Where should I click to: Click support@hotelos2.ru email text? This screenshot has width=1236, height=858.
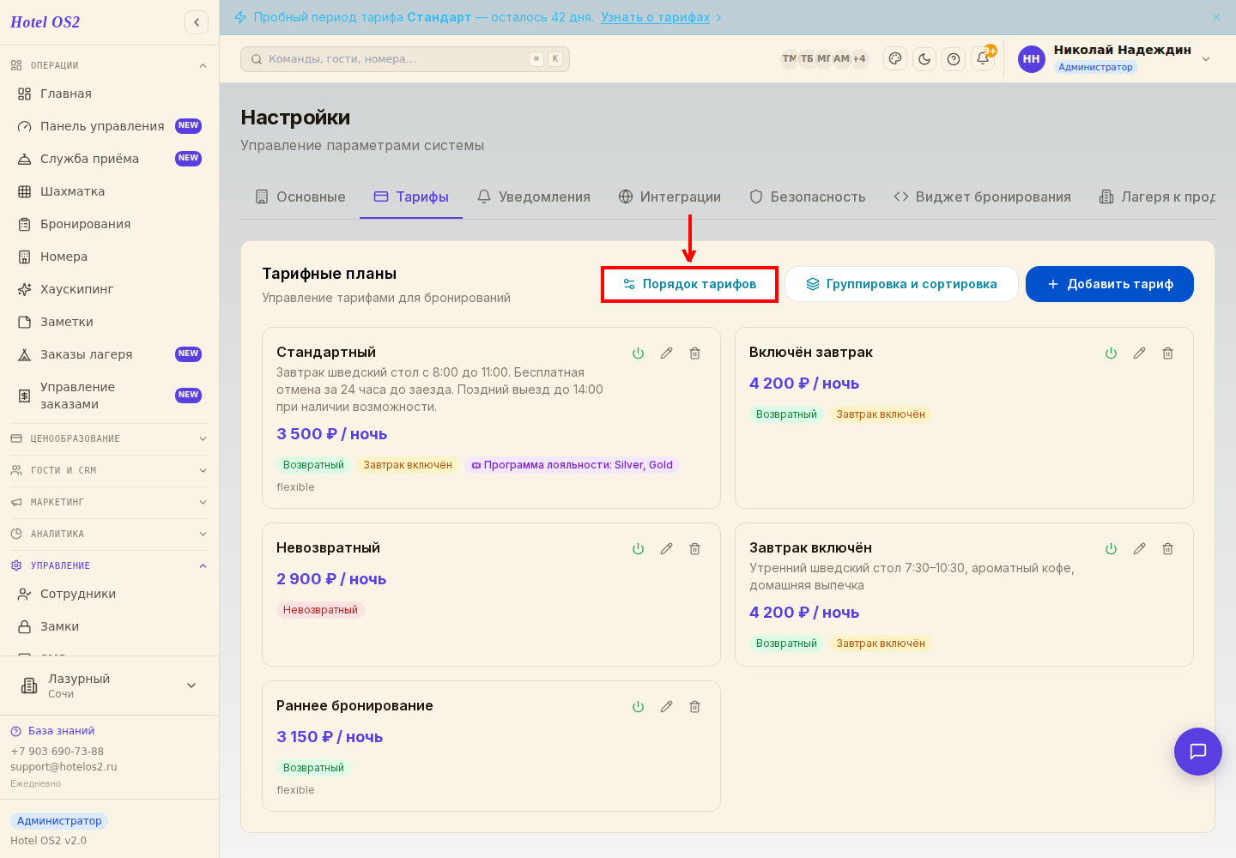64,767
